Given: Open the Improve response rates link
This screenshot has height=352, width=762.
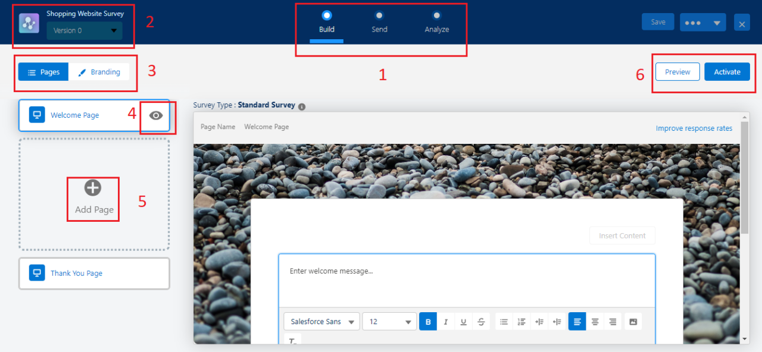Looking at the screenshot, I should click(694, 128).
